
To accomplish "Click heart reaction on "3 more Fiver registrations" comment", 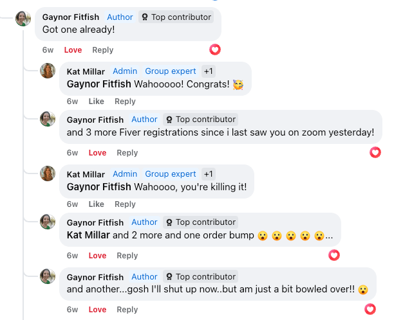I will pos(375,152).
